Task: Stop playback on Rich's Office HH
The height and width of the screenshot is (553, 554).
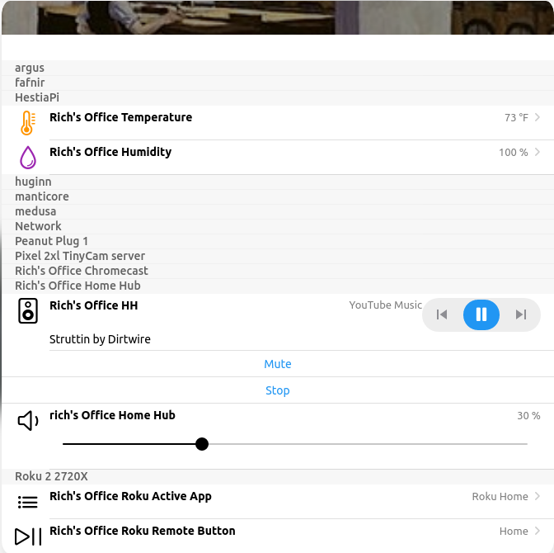Action: point(278,390)
